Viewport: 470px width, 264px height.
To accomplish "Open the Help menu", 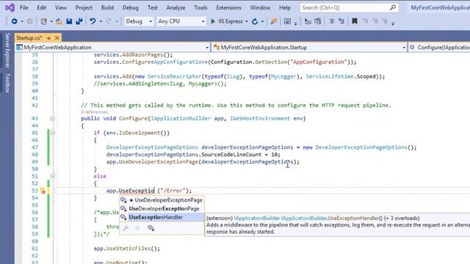I will pyautogui.click(x=285, y=8).
